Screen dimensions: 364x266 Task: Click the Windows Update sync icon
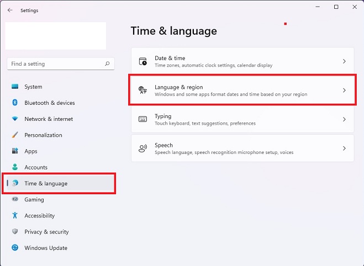15,248
